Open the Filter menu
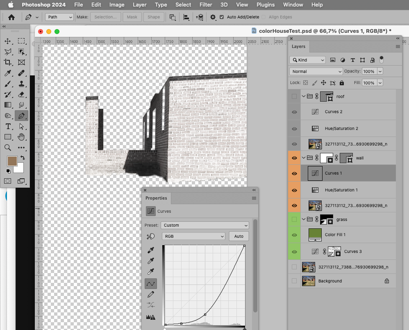The image size is (409, 330). tap(206, 5)
